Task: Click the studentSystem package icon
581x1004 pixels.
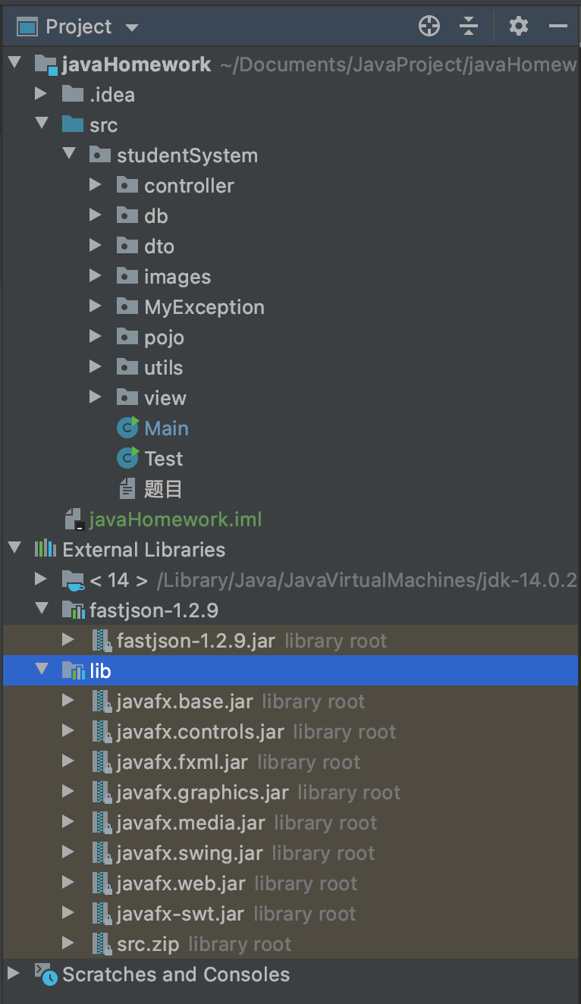Action: pos(100,155)
